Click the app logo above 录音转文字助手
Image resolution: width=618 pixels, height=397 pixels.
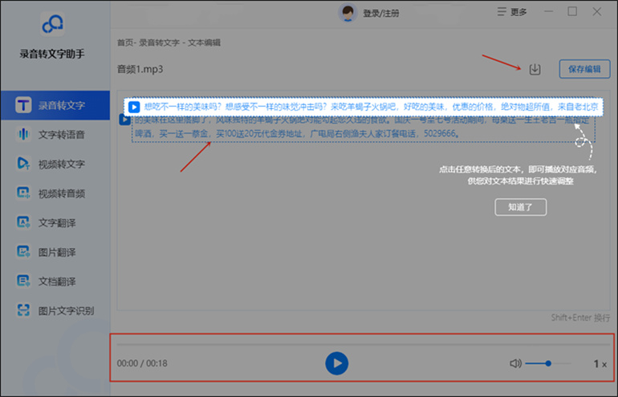[x=52, y=24]
